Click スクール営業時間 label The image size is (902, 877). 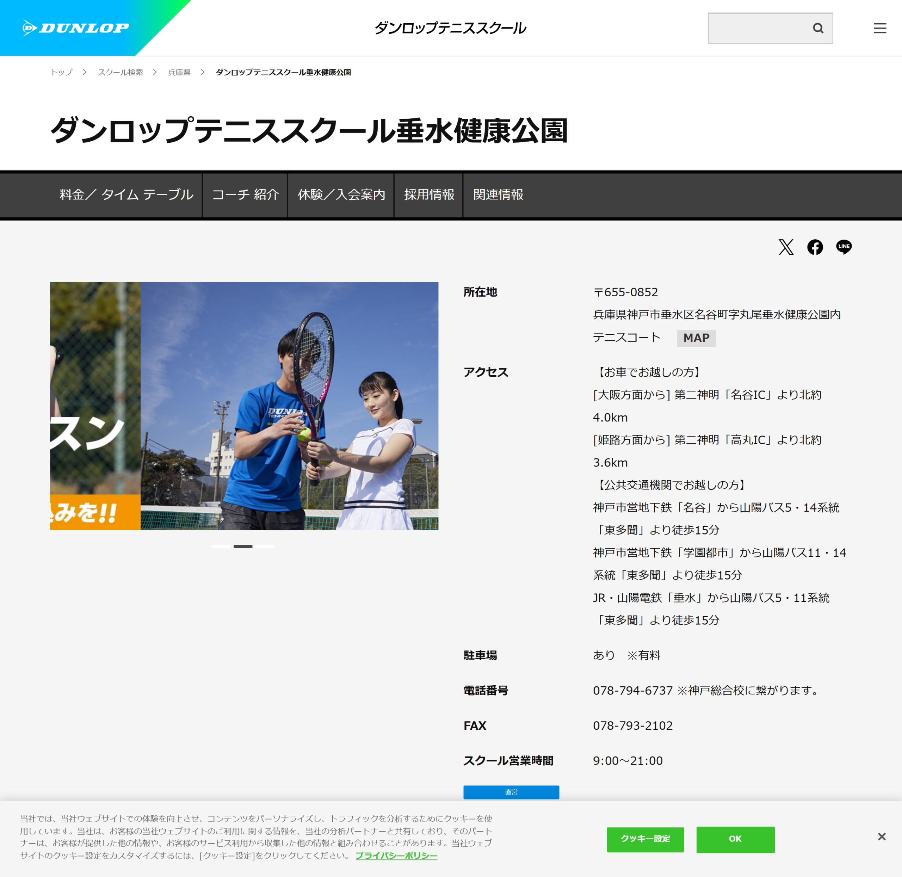coord(508,760)
